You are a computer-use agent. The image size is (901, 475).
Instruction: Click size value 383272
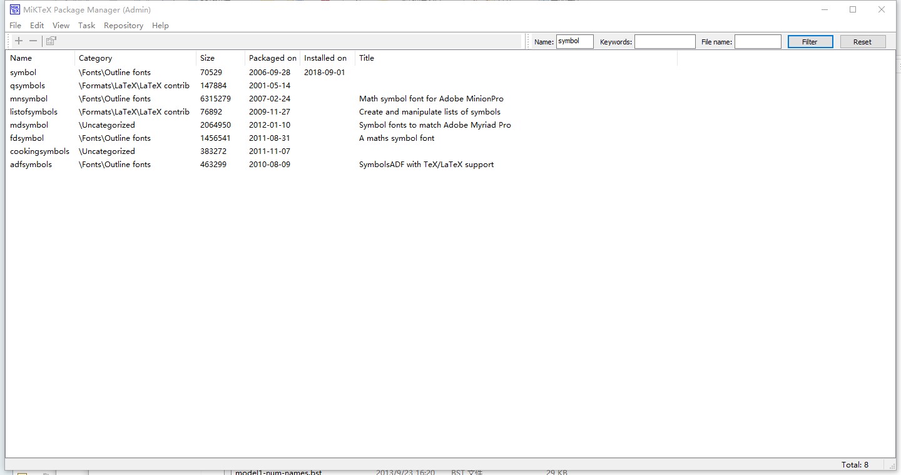(213, 151)
